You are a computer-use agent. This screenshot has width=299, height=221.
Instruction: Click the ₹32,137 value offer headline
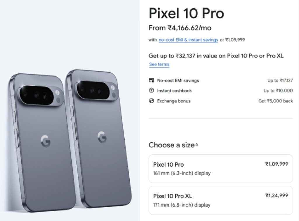(216, 56)
